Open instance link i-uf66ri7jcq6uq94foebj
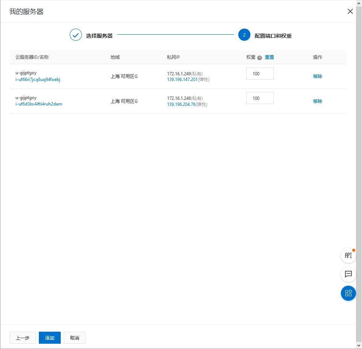362x349 pixels. point(38,80)
